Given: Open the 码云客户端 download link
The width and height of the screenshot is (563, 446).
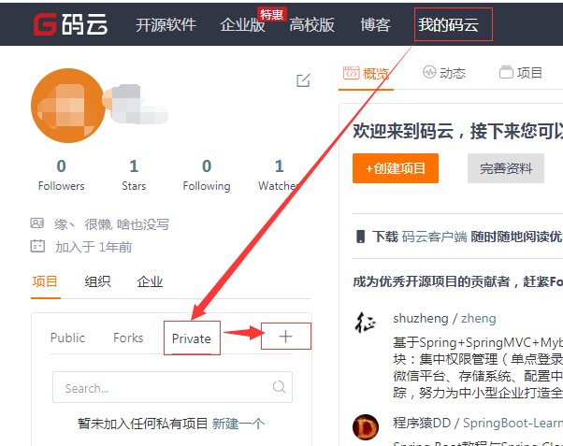Looking at the screenshot, I should tap(435, 237).
